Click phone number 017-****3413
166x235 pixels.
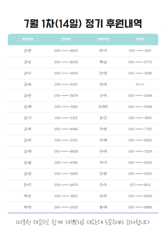point(140,185)
